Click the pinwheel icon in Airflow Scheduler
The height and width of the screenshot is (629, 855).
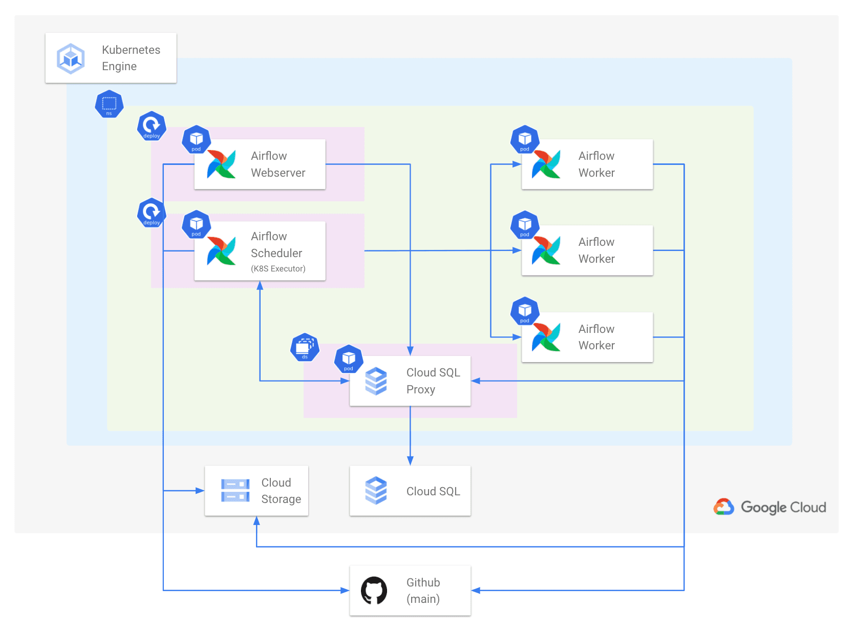point(221,251)
